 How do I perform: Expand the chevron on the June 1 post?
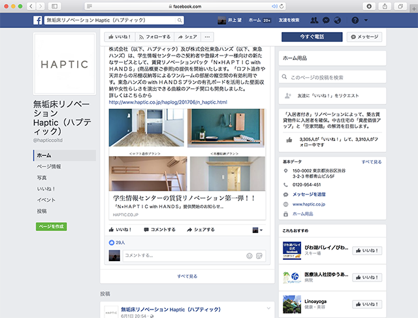(268, 308)
